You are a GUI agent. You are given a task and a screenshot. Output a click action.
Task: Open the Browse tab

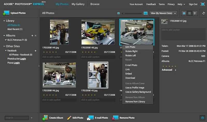(x=95, y=4)
